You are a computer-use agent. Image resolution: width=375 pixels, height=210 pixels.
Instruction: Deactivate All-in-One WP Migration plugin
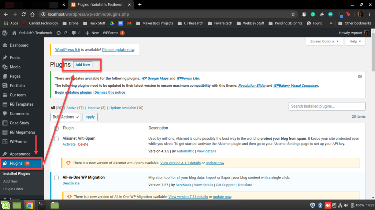tap(71, 183)
